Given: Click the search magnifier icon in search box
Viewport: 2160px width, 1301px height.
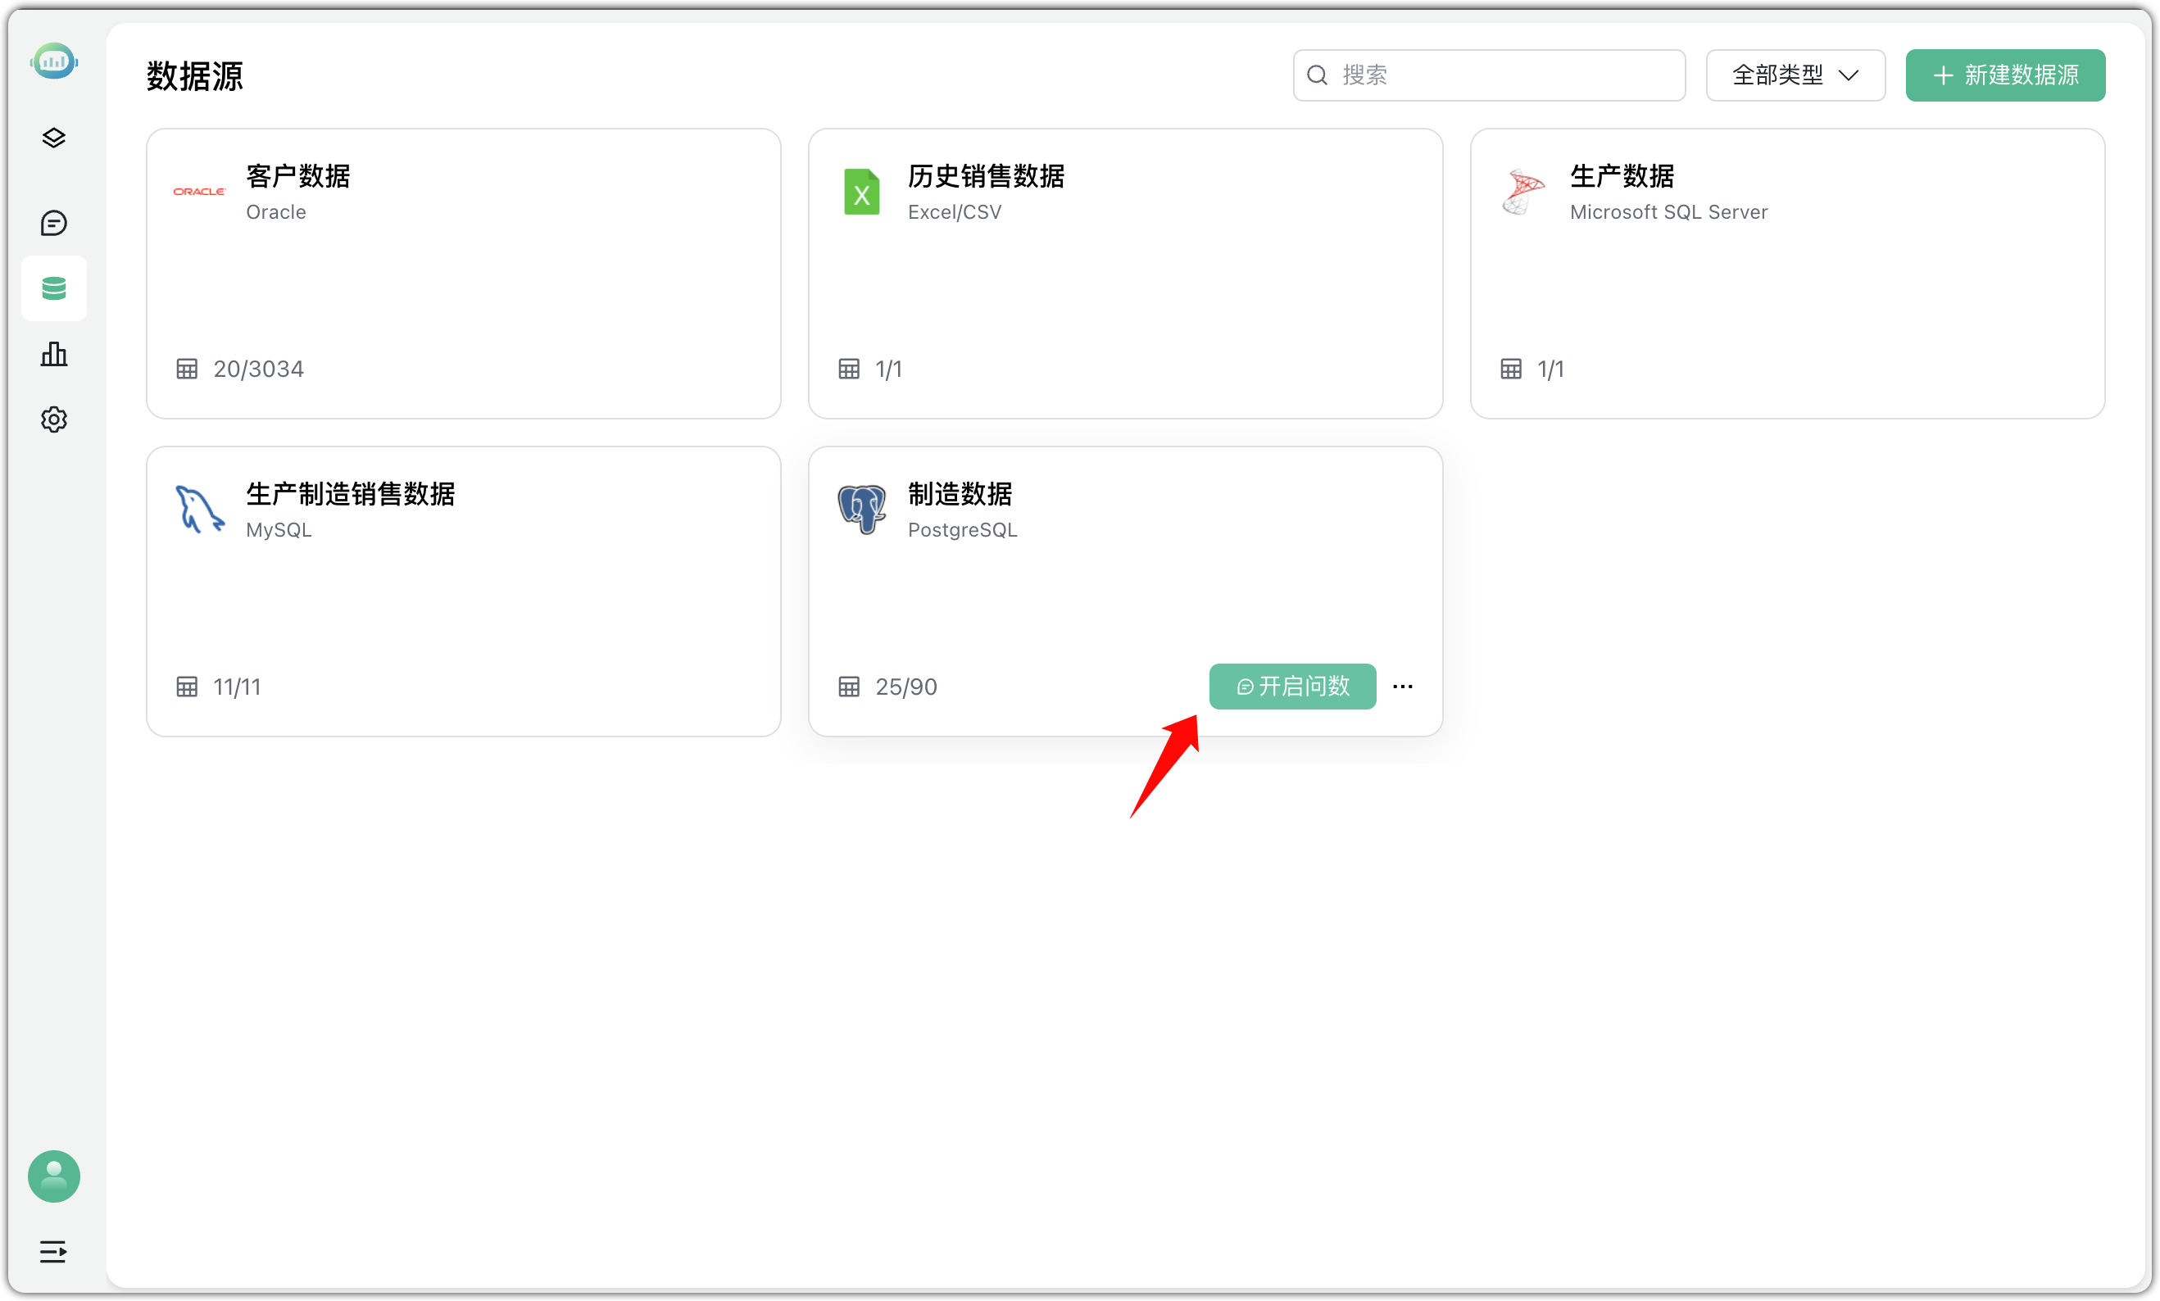Looking at the screenshot, I should [1318, 75].
